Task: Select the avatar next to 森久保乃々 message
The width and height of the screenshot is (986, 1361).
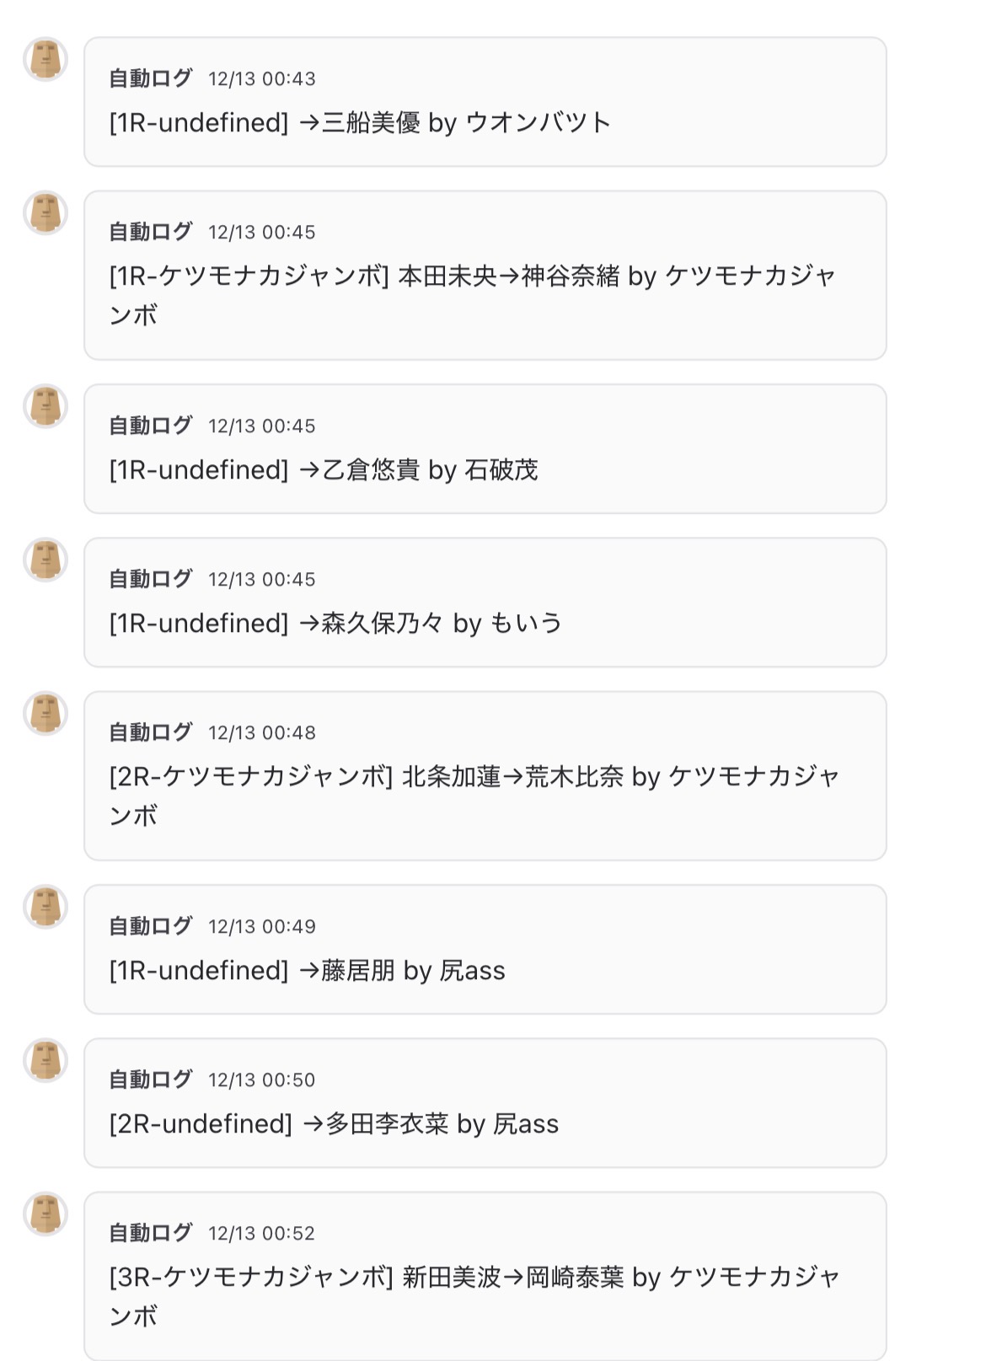Action: pyautogui.click(x=46, y=560)
